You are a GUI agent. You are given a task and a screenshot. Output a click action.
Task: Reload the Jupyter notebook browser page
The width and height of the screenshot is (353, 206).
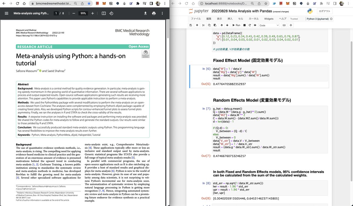click(x=187, y=4)
